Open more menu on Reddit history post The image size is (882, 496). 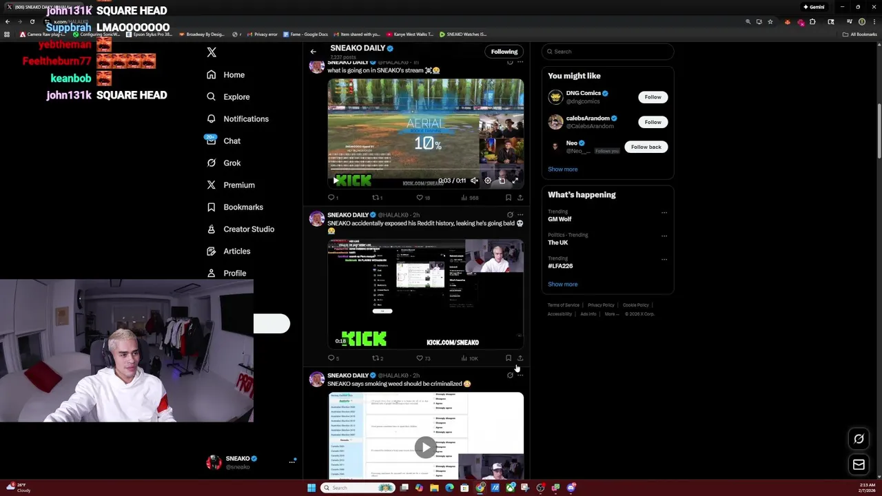point(520,215)
